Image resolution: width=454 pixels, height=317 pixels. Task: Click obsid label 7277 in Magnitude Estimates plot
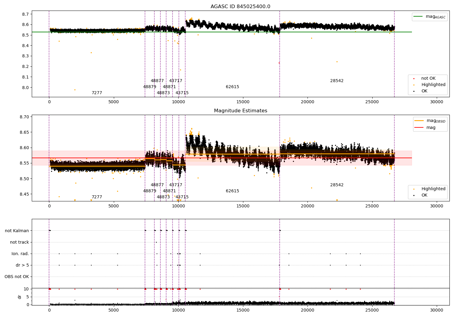tap(97, 197)
